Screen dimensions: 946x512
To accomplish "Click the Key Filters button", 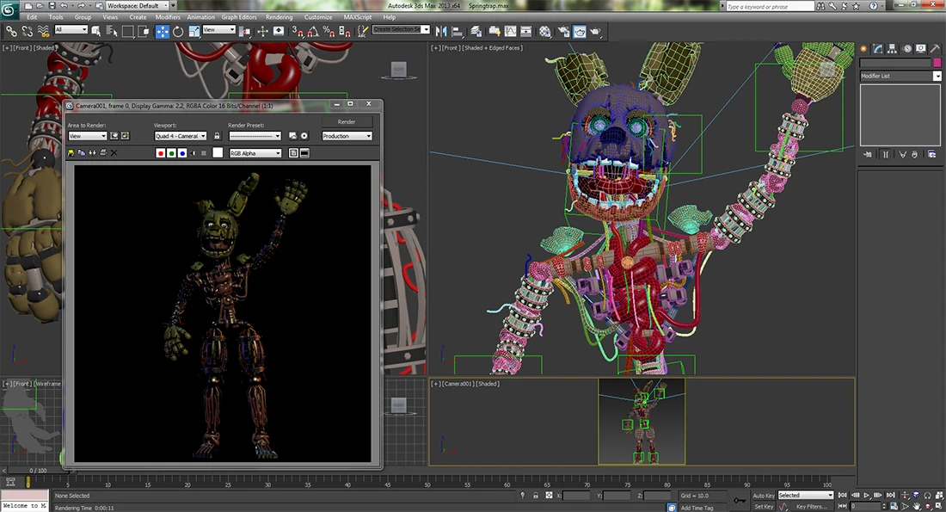I will click(811, 507).
